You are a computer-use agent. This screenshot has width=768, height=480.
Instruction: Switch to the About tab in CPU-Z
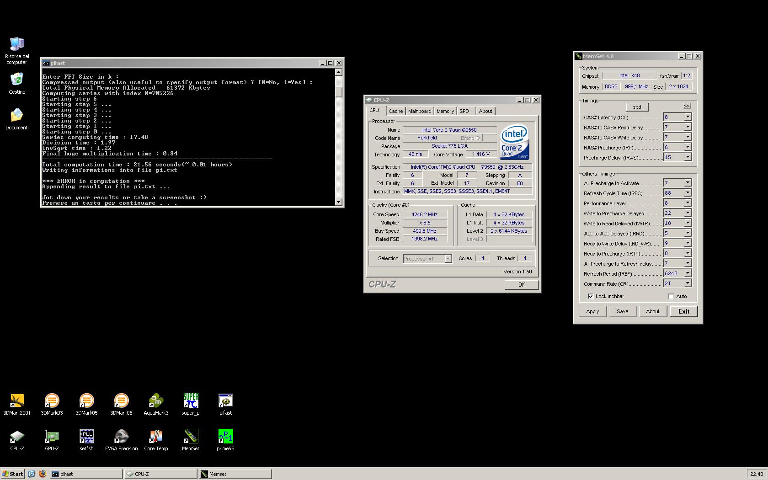coord(485,111)
